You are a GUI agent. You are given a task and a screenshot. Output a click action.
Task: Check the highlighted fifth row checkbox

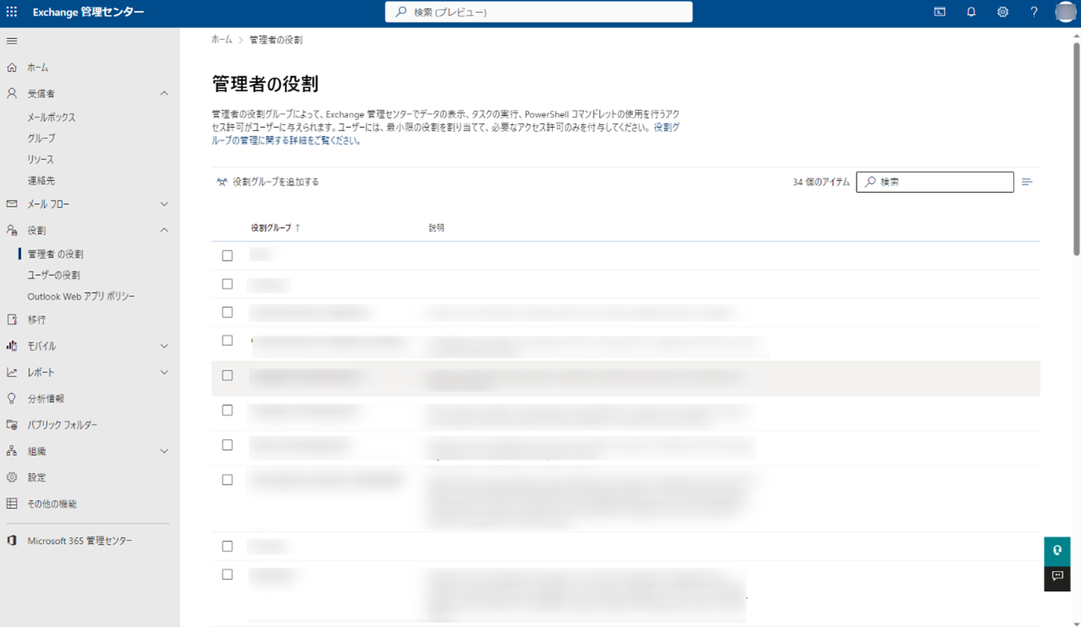click(227, 376)
